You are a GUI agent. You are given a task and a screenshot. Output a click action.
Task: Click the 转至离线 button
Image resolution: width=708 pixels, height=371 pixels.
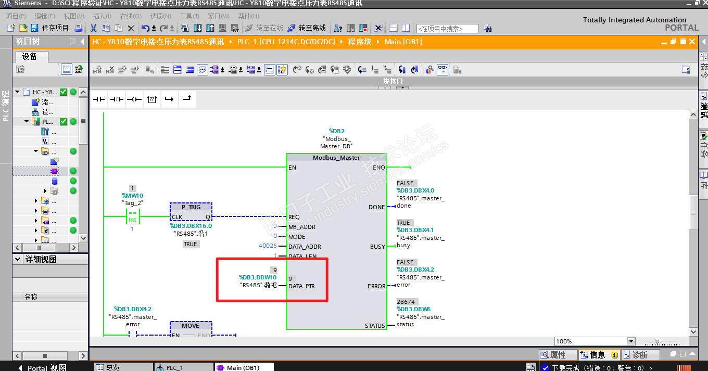307,28
